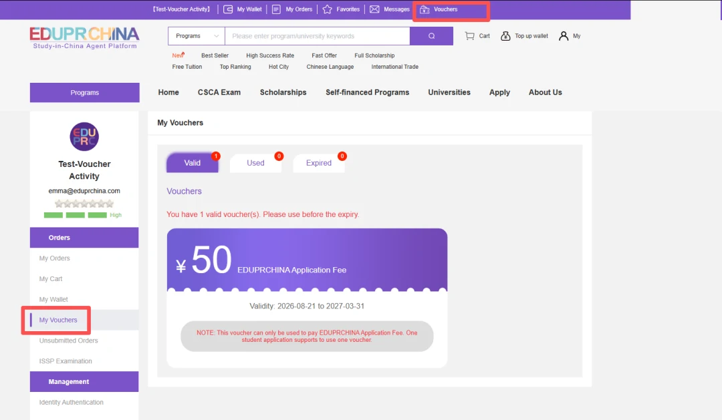The image size is (722, 420).
Task: Click the High Success Rate tag
Action: 270,55
